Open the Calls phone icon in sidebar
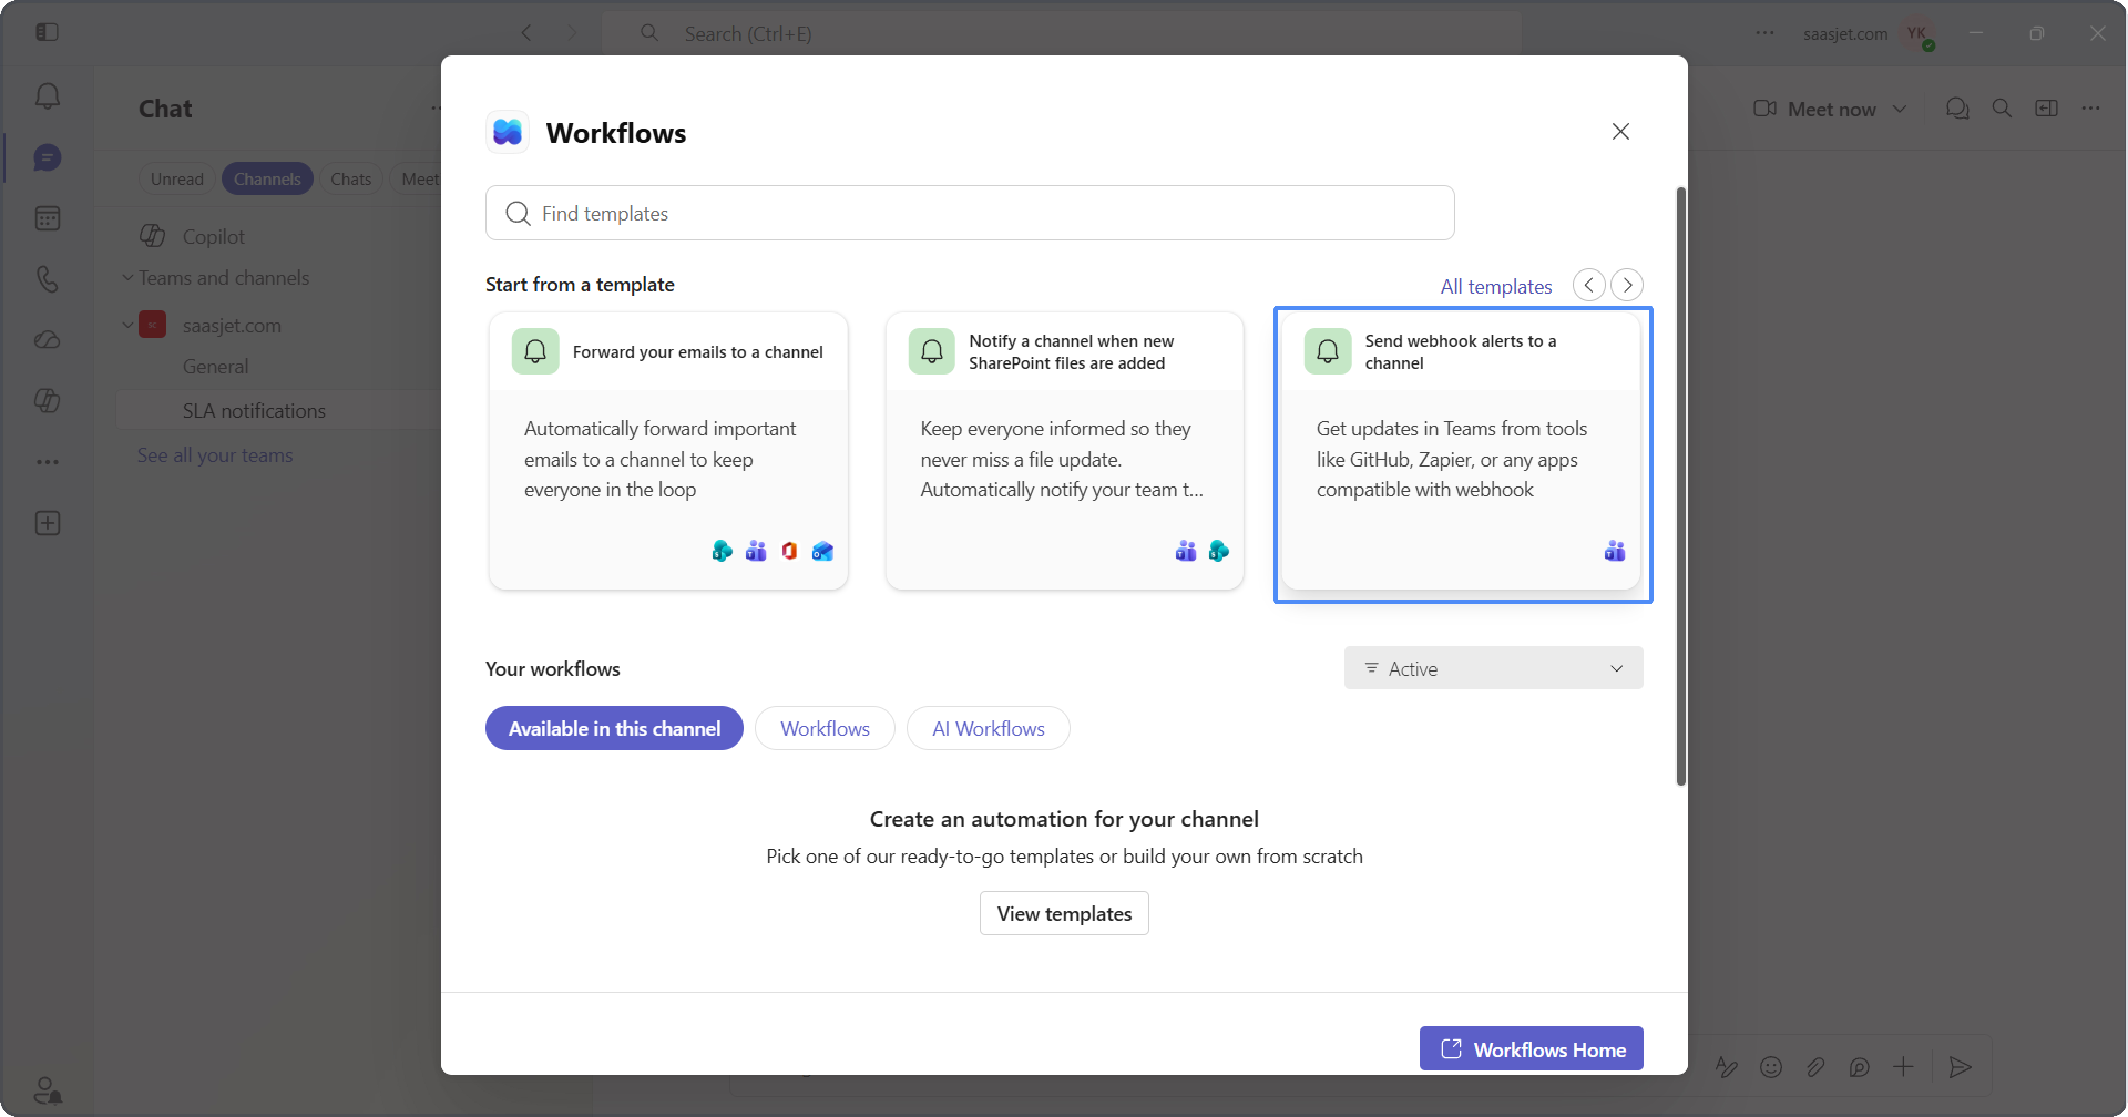This screenshot has width=2128, height=1117. 47,279
